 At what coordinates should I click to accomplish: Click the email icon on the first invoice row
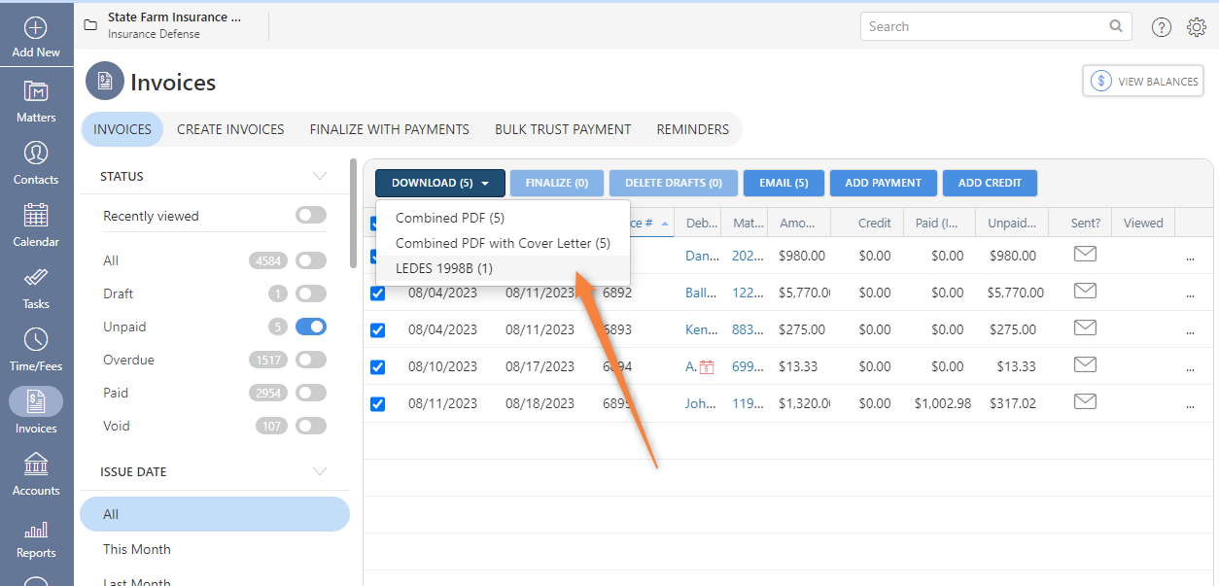[x=1085, y=256]
